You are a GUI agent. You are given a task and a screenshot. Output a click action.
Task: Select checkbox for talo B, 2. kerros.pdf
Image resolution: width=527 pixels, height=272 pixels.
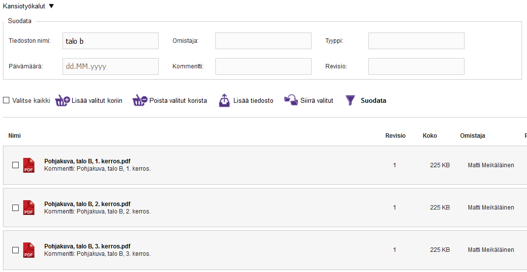pos(15,208)
